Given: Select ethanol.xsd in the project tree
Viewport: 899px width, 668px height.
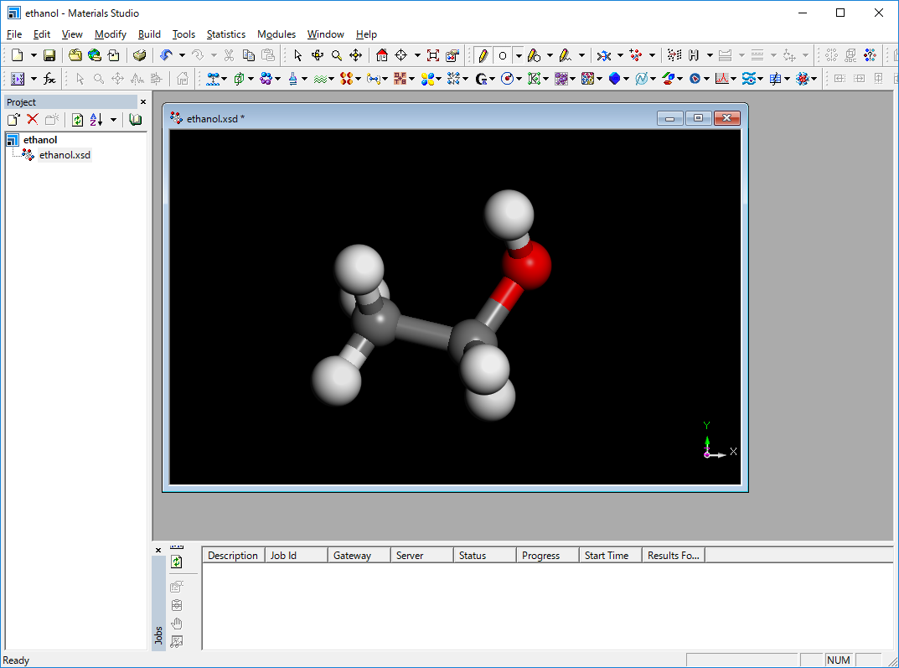Looking at the screenshot, I should [65, 155].
